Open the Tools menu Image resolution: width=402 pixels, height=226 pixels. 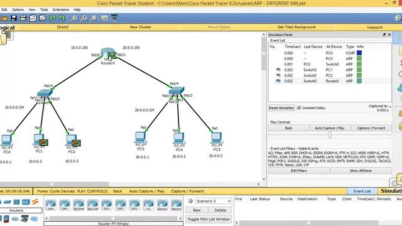(x=44, y=10)
